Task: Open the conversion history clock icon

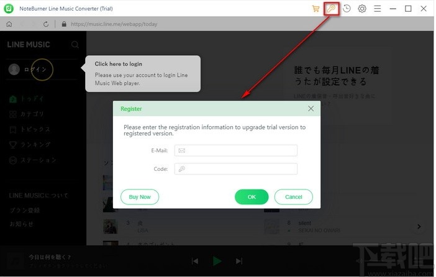Action: point(347,9)
